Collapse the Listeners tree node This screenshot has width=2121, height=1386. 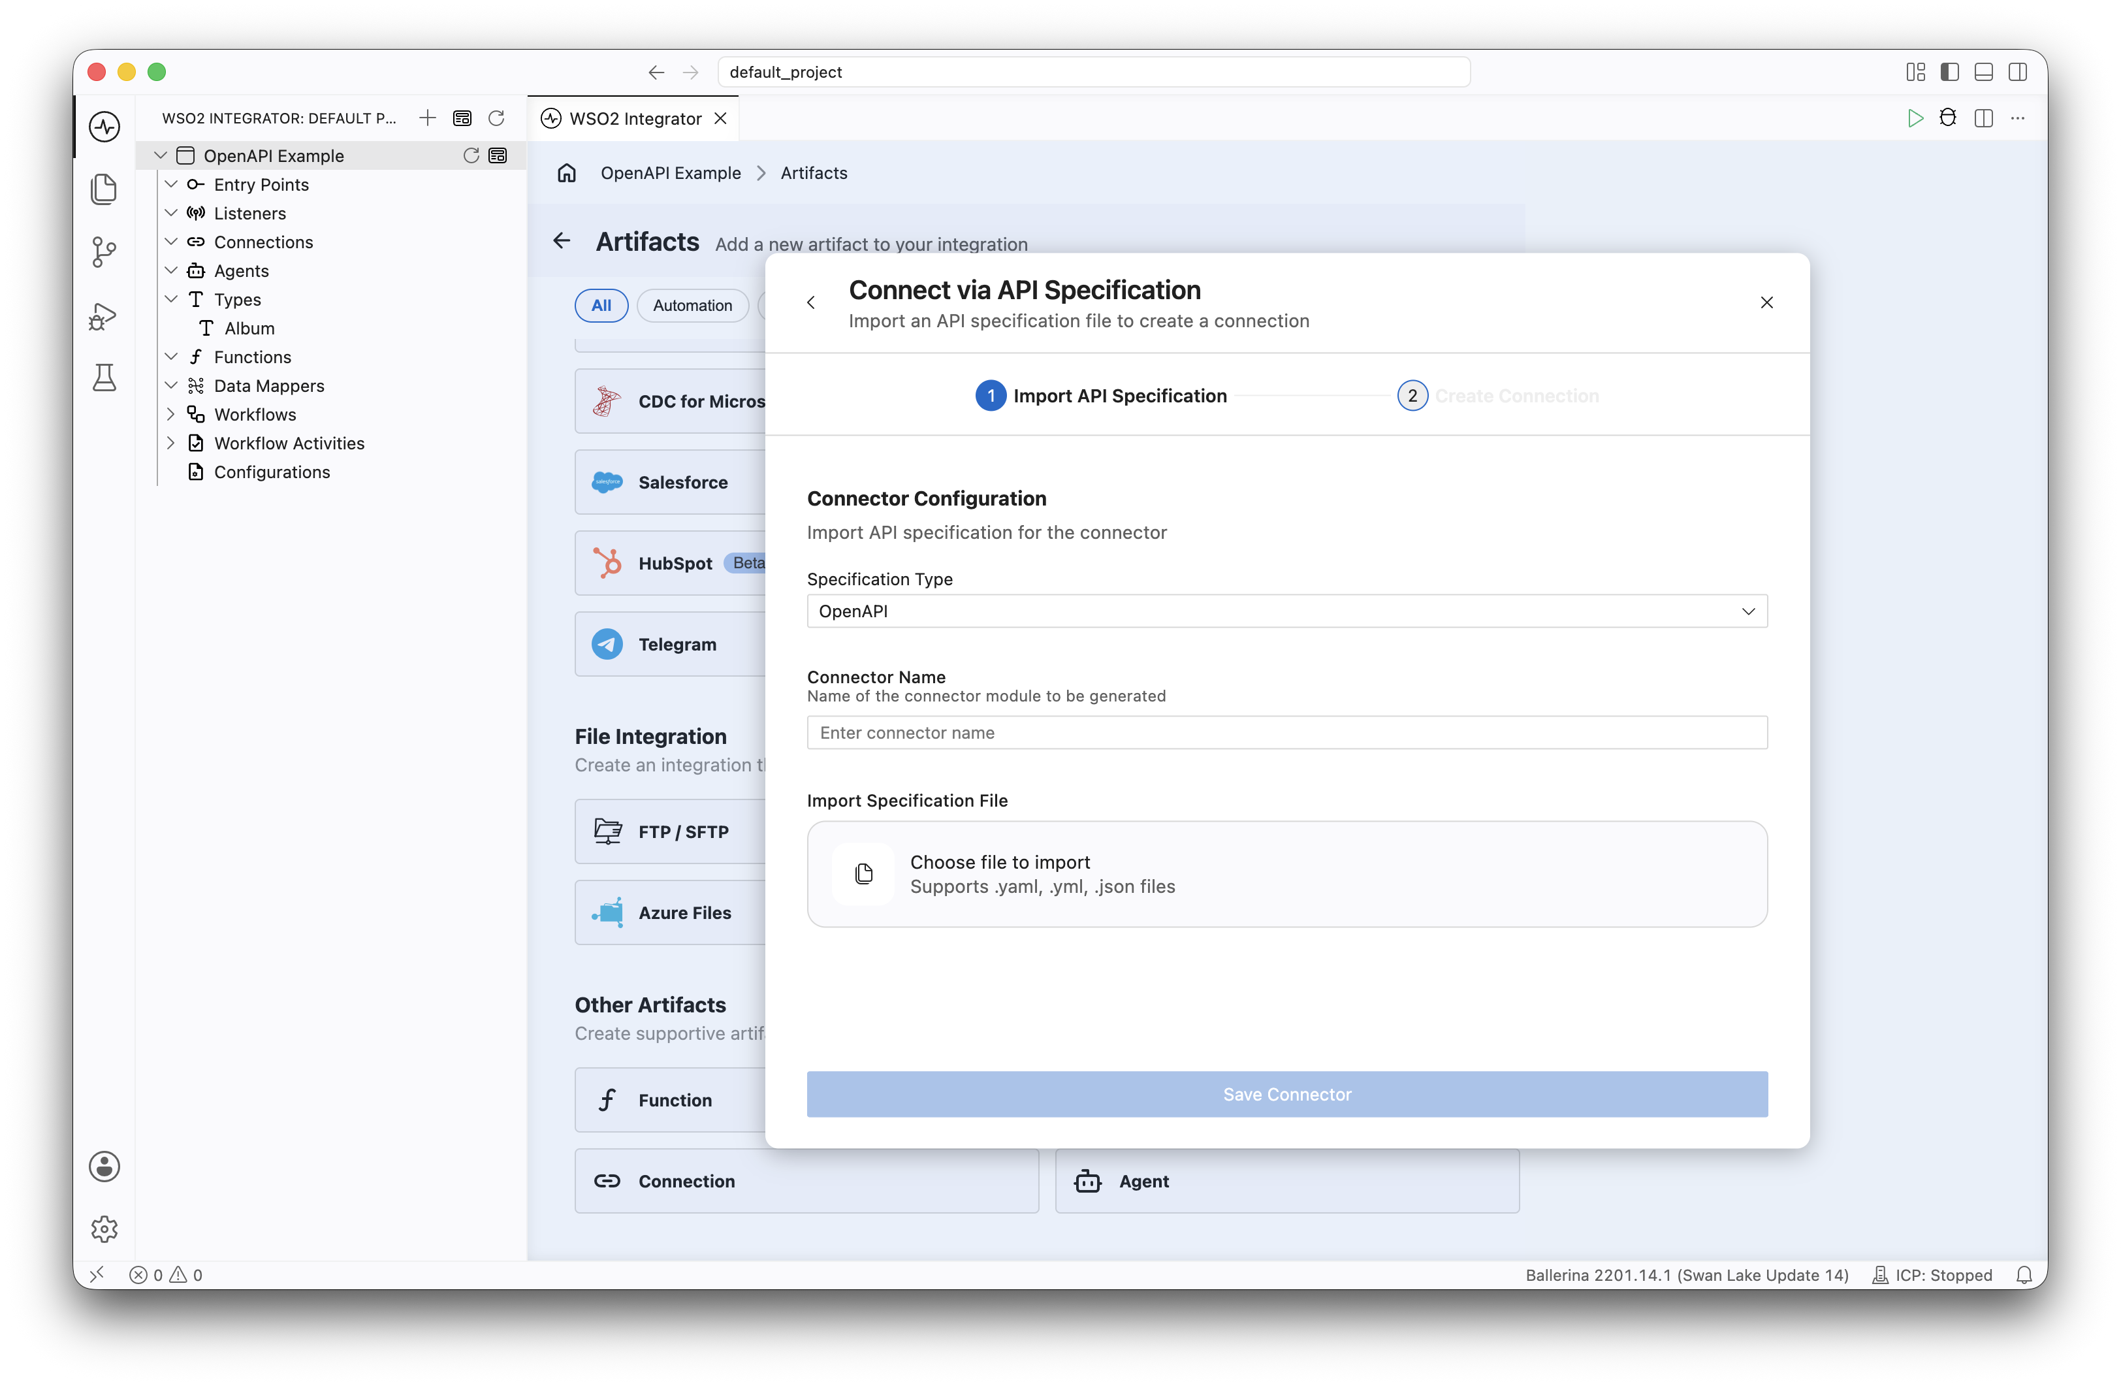point(171,213)
